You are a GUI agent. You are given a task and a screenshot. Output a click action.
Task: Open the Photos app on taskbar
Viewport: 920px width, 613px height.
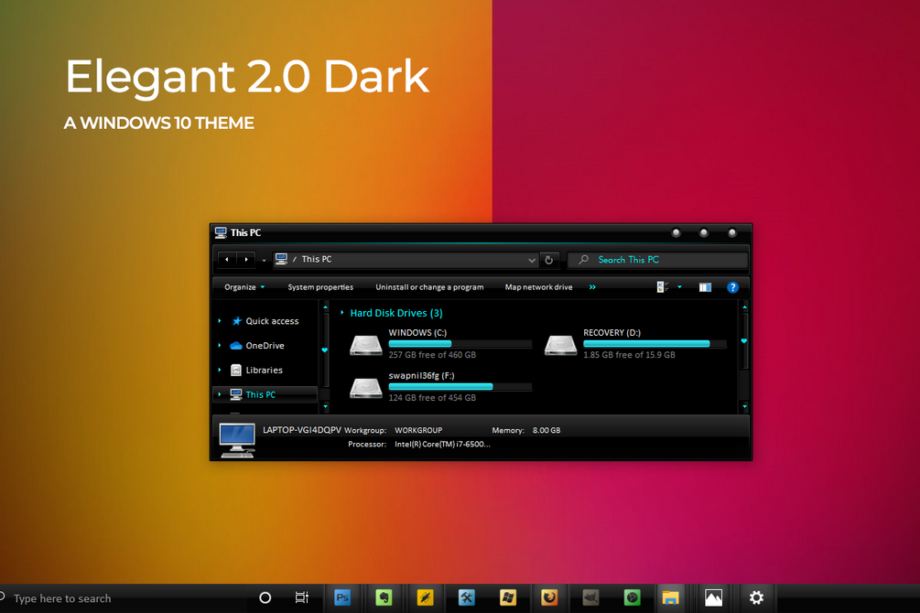713,597
